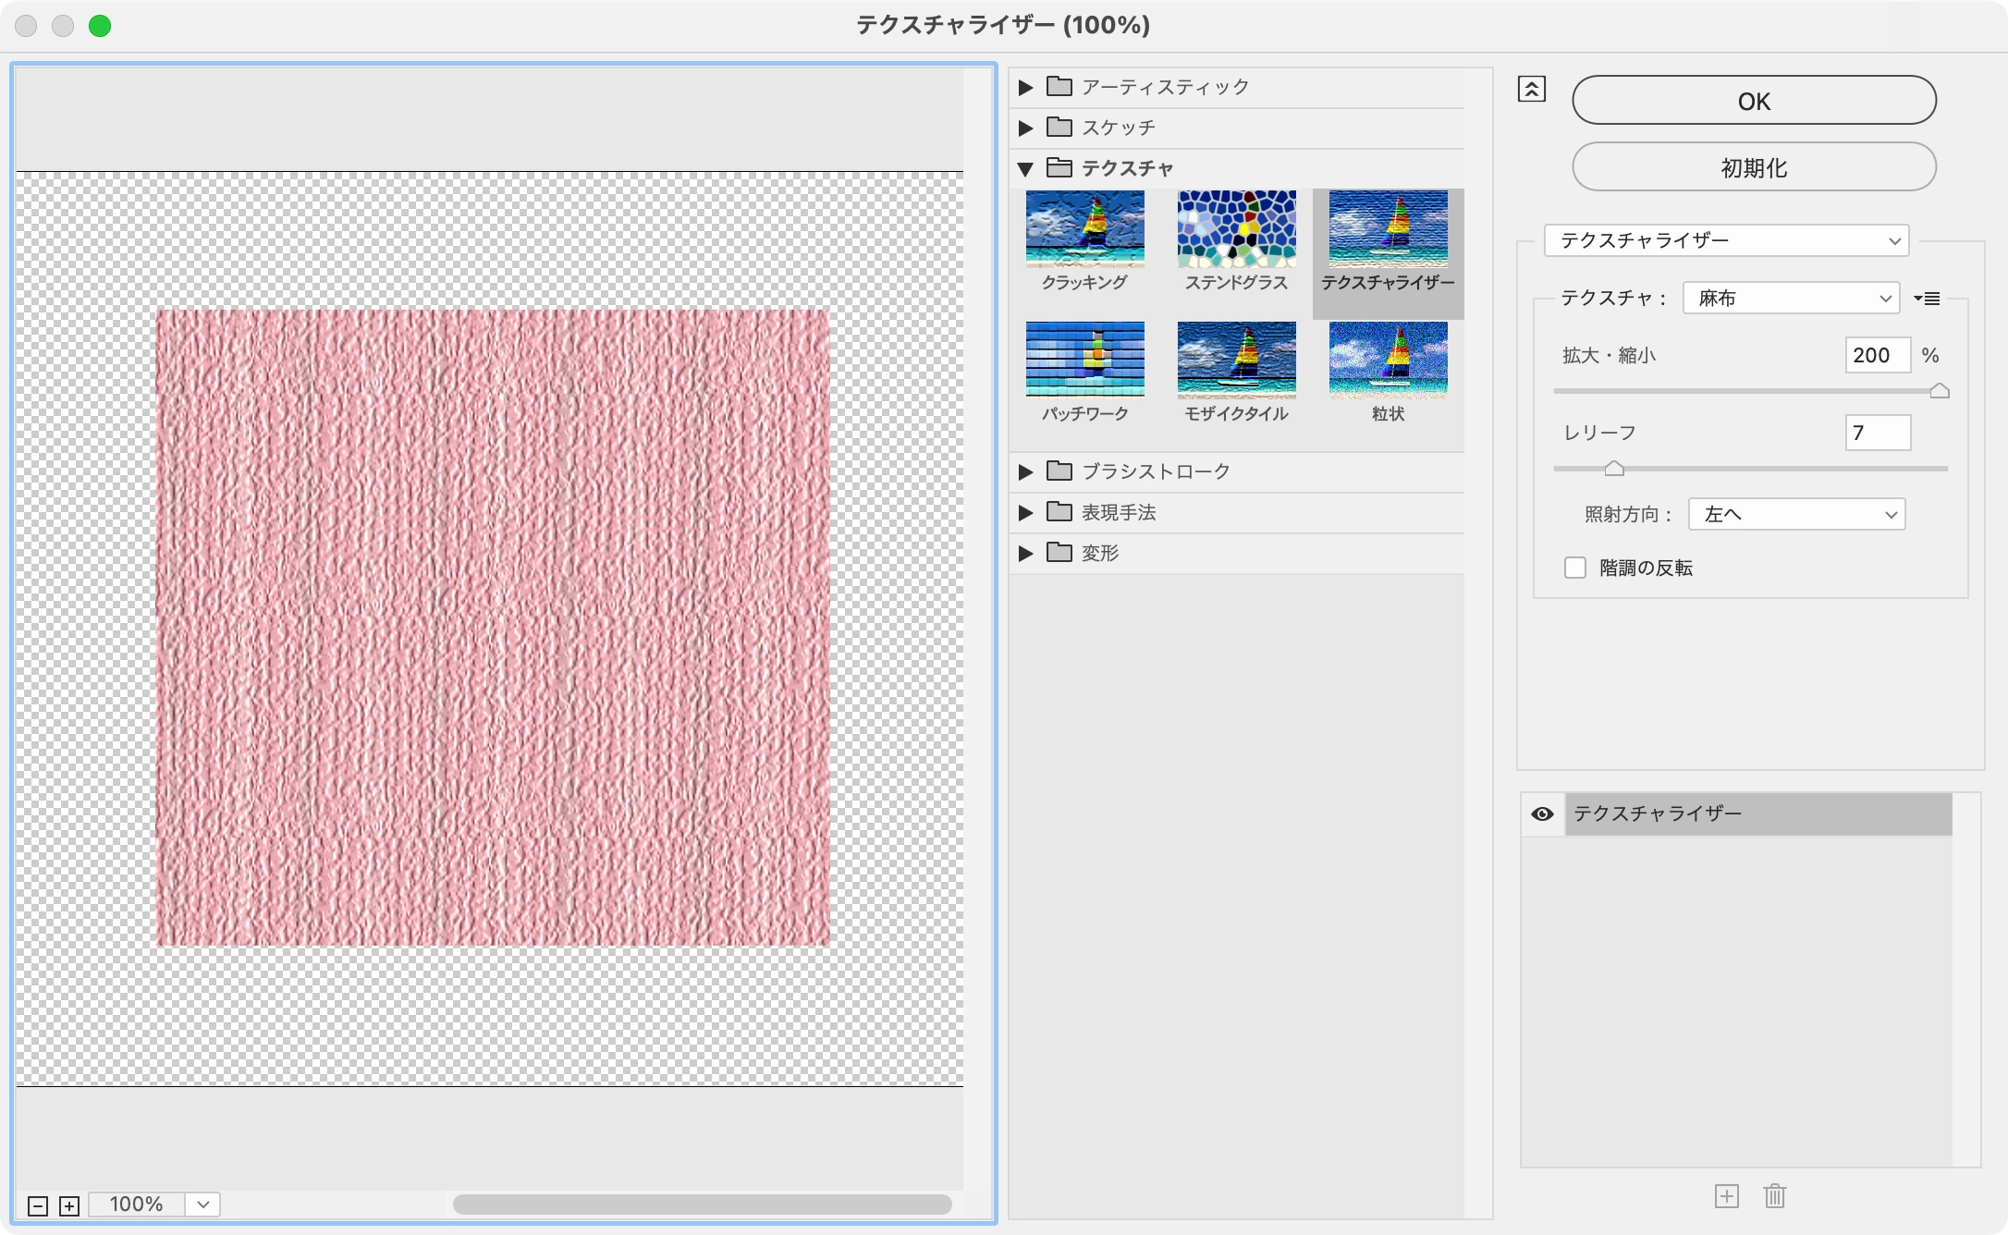Click the new effect layer icon
The width and height of the screenshot is (2008, 1235).
[x=1726, y=1196]
